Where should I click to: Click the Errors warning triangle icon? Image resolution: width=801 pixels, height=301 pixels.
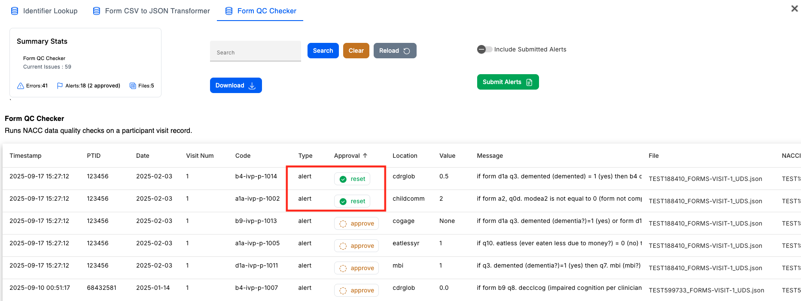[x=20, y=86]
